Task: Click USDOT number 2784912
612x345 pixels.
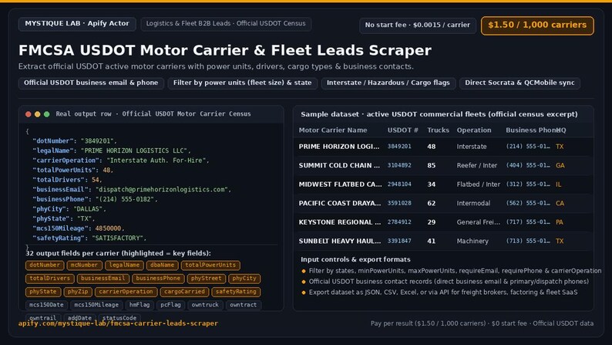Action: click(x=399, y=222)
